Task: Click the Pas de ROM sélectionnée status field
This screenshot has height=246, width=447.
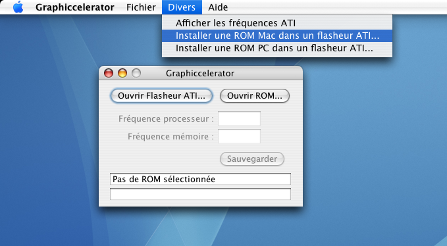Action: (200, 179)
